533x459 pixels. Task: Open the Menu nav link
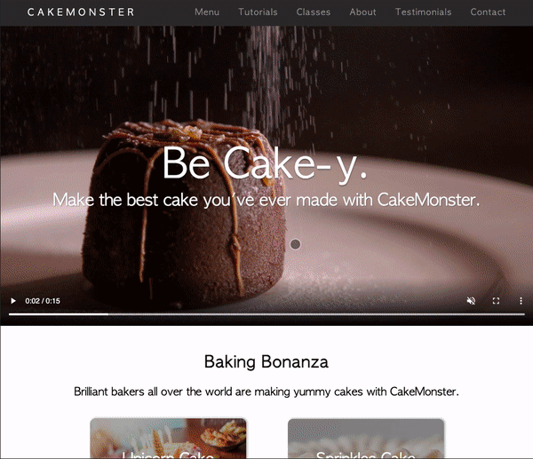[207, 12]
